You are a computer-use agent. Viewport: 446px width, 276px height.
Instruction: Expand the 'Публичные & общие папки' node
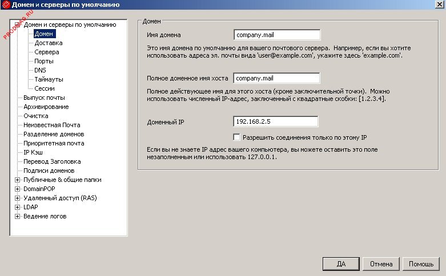18,180
